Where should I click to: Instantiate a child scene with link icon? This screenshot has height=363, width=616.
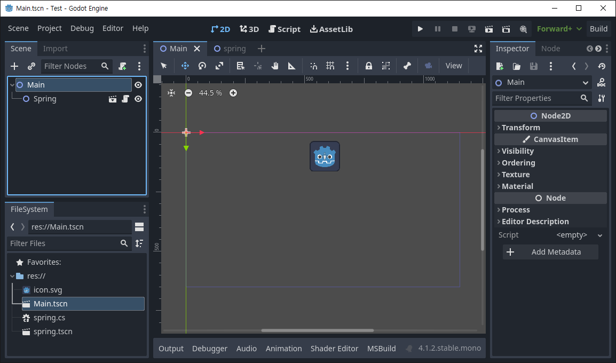click(31, 66)
